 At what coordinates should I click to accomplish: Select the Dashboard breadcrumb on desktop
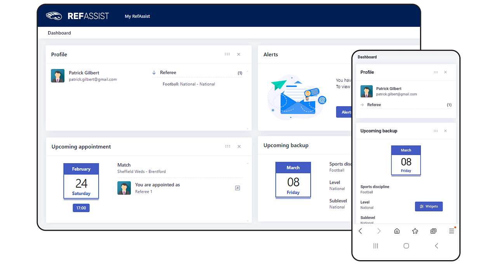pos(59,33)
